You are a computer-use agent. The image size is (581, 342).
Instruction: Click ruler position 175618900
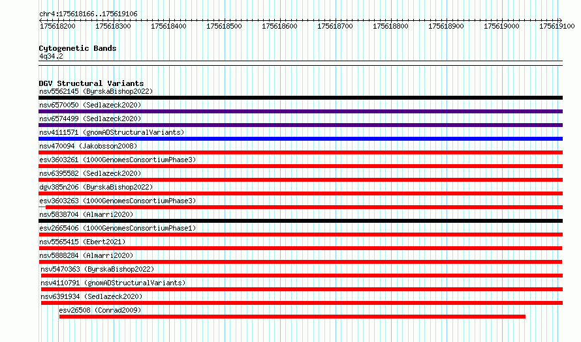click(446, 26)
